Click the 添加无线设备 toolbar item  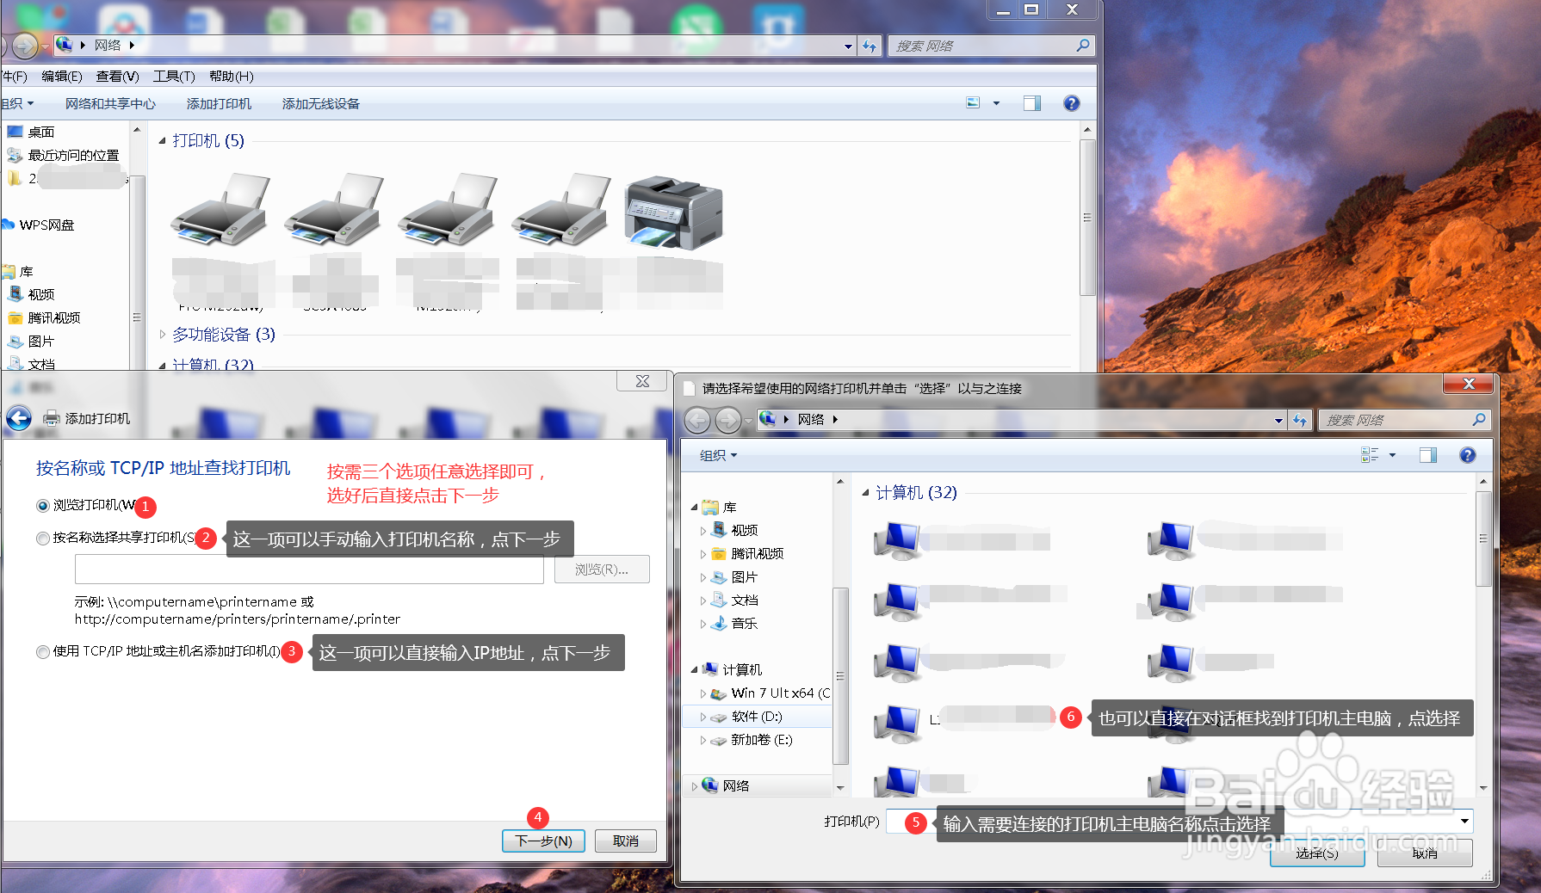pos(319,103)
